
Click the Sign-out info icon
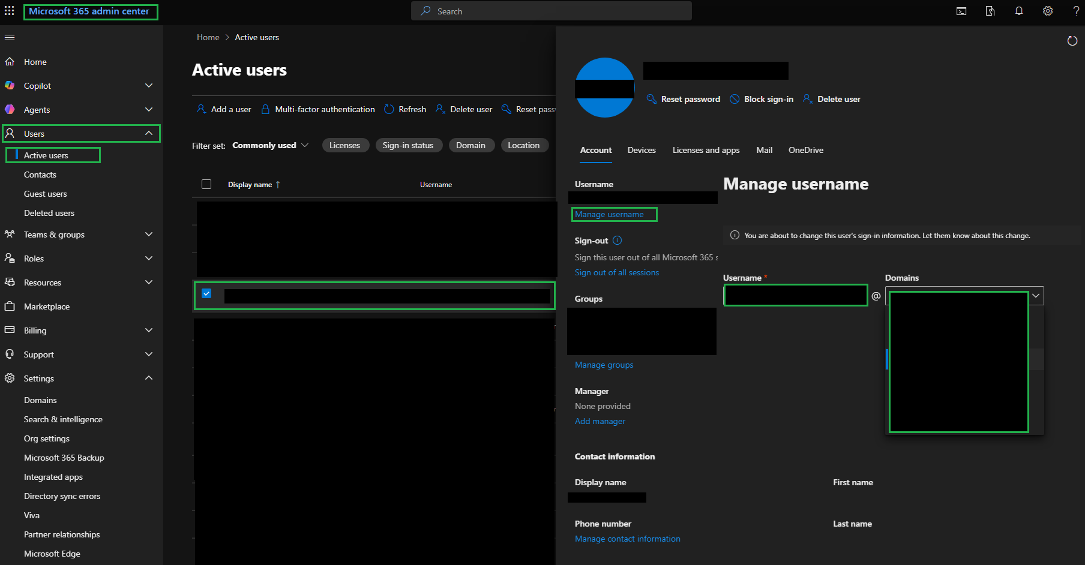(618, 241)
